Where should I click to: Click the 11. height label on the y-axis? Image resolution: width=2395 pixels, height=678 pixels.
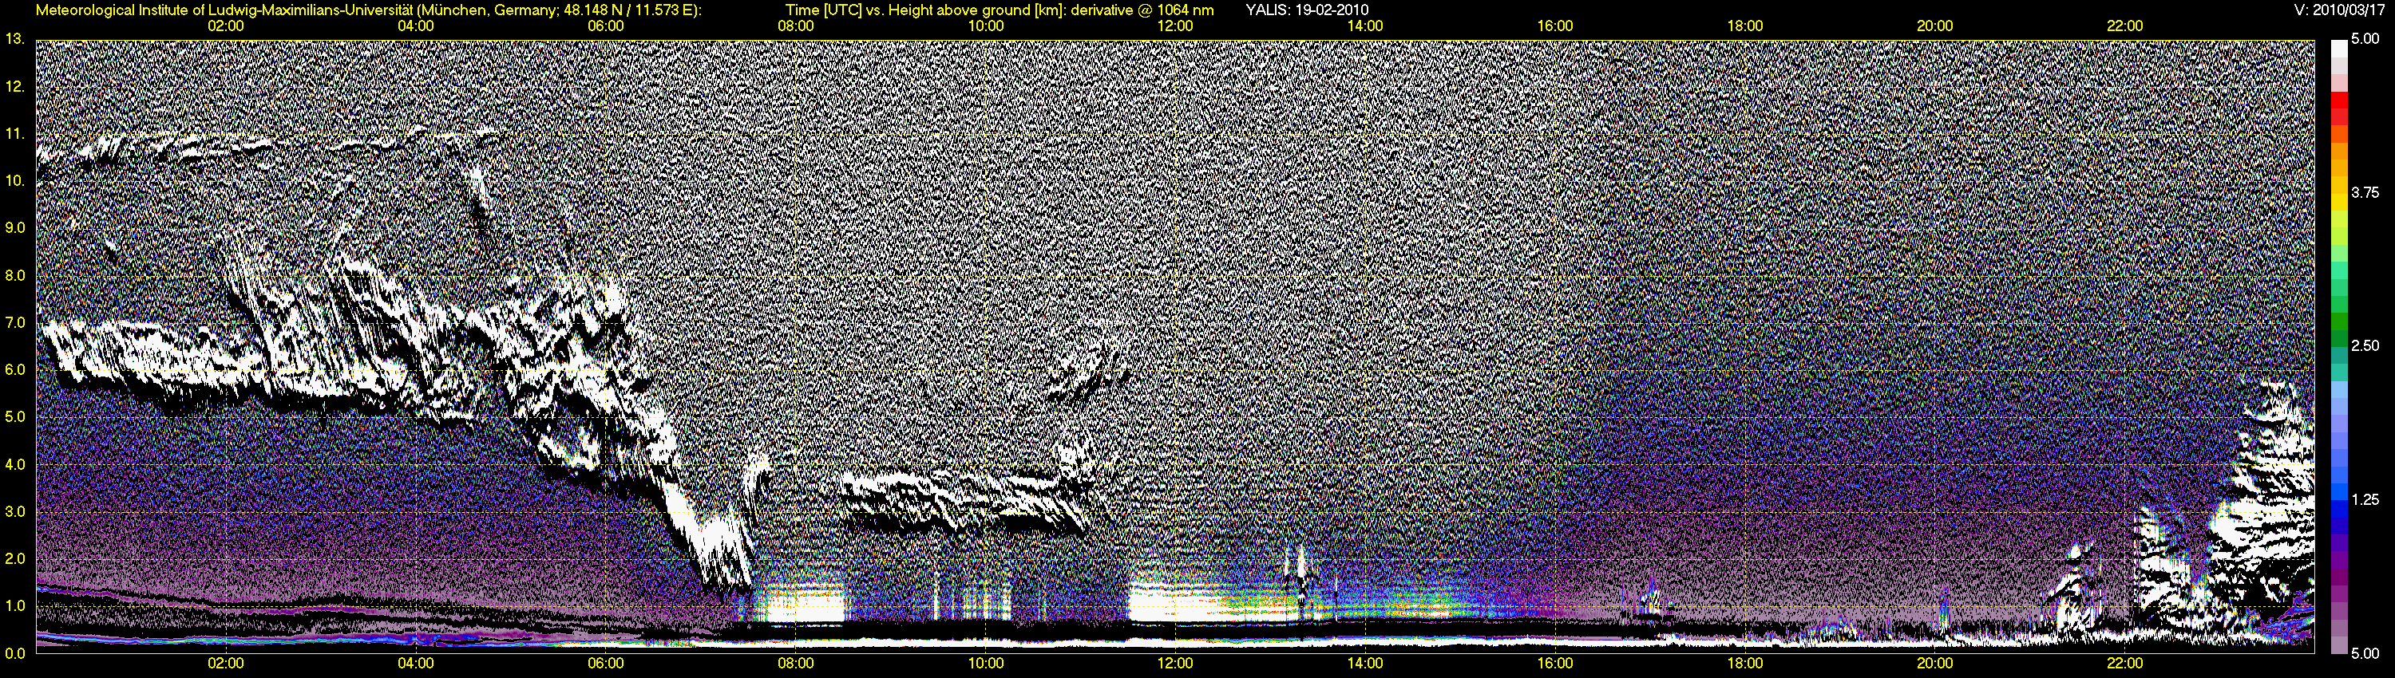(15, 134)
